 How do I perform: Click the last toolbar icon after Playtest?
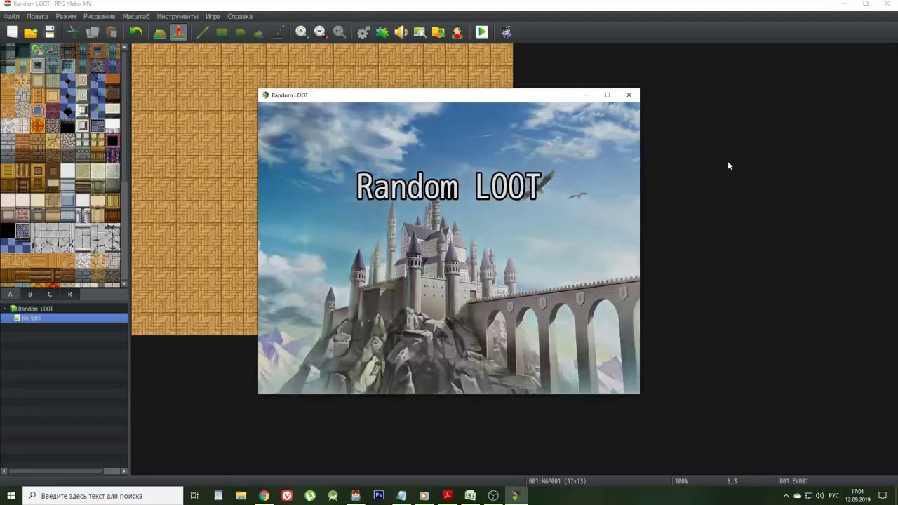coord(506,32)
